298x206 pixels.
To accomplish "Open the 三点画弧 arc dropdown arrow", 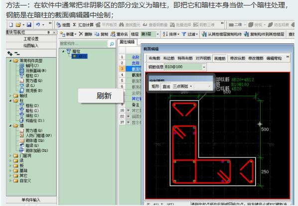I will (191, 87).
